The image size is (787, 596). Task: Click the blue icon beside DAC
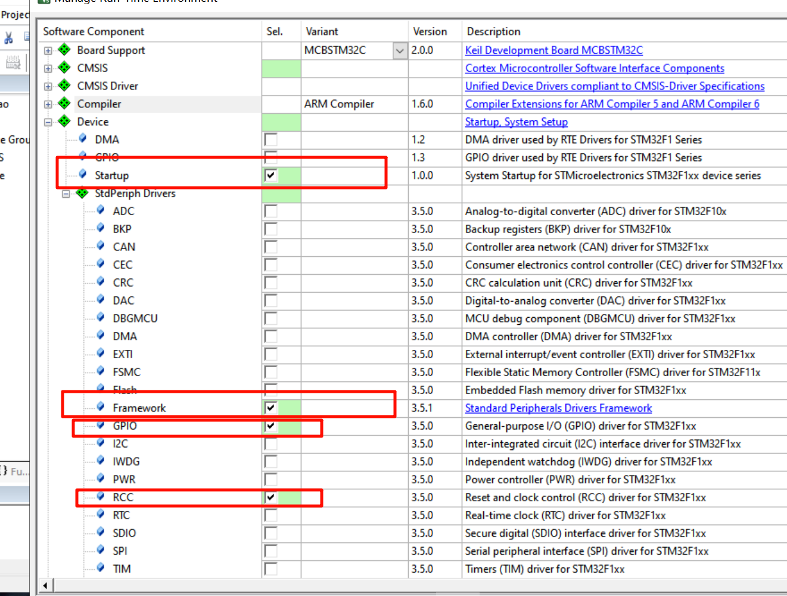pyautogui.click(x=101, y=299)
